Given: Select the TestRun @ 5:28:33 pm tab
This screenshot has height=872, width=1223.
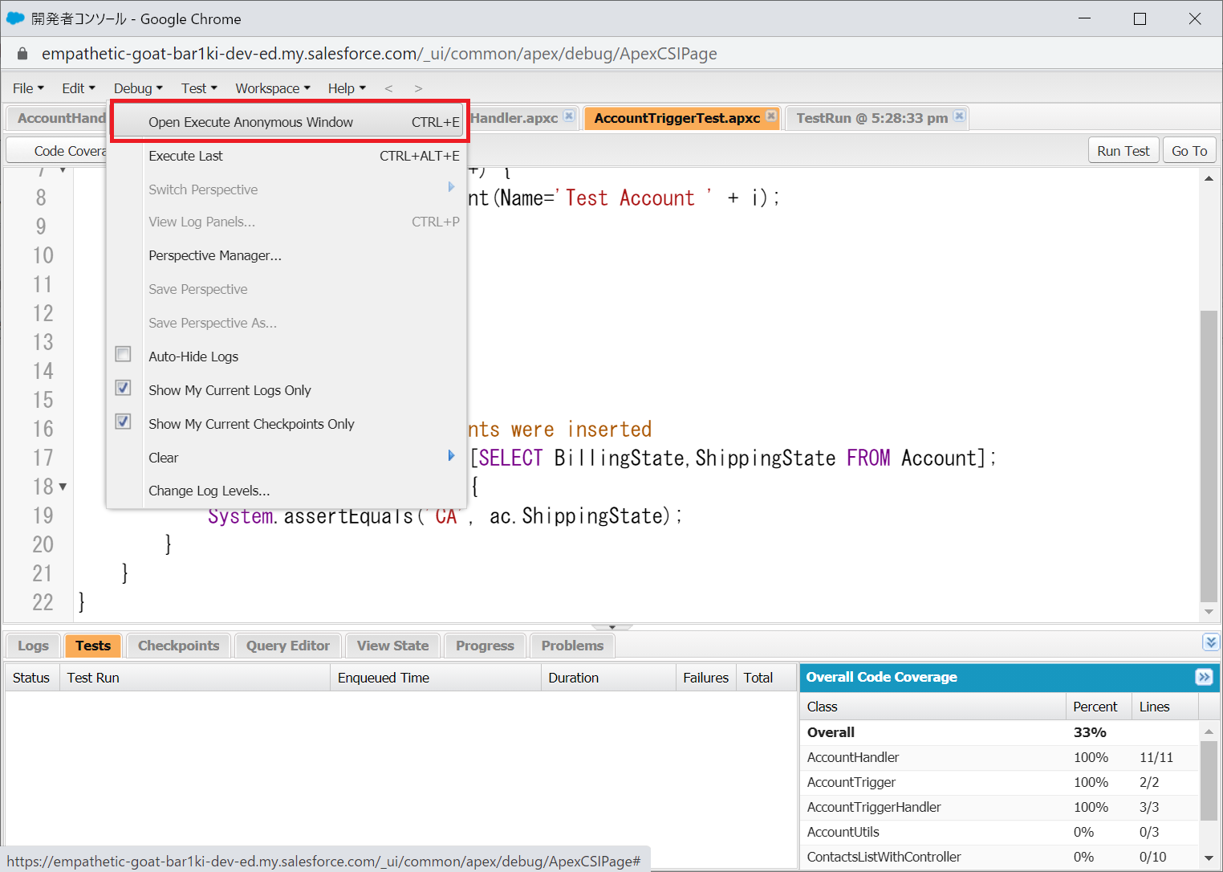Looking at the screenshot, I should point(872,118).
